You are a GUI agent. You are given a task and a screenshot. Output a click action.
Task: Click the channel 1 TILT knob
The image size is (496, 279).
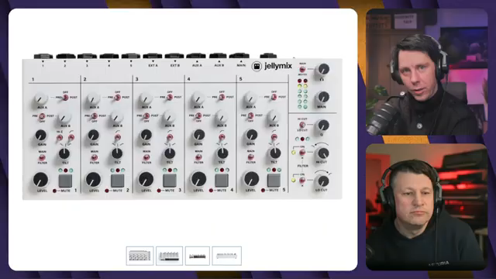tap(64, 153)
